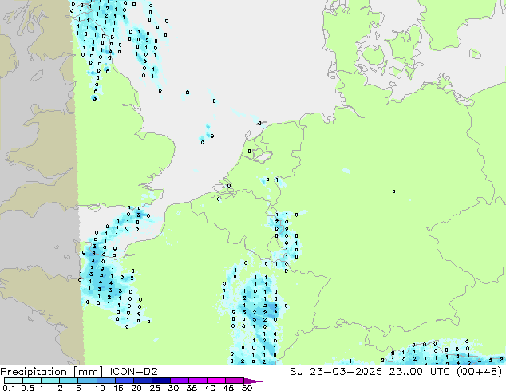Click the above-50 mm arrow tip of legend
The height and width of the screenshot is (391, 506).
253,381
